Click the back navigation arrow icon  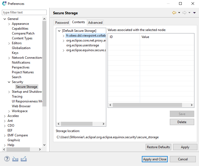pos(174,13)
